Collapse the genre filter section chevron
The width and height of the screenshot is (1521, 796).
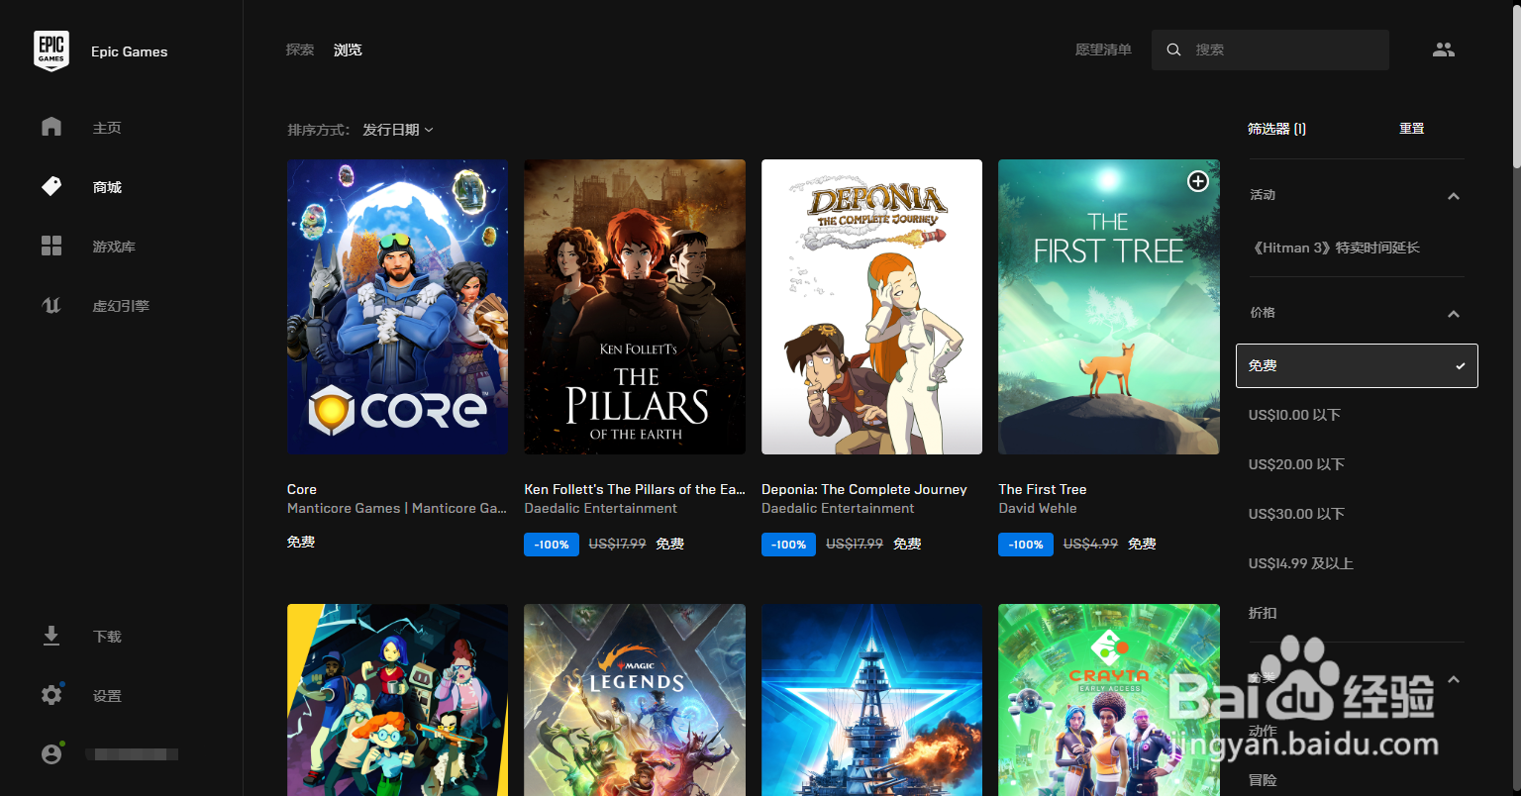tap(1454, 679)
